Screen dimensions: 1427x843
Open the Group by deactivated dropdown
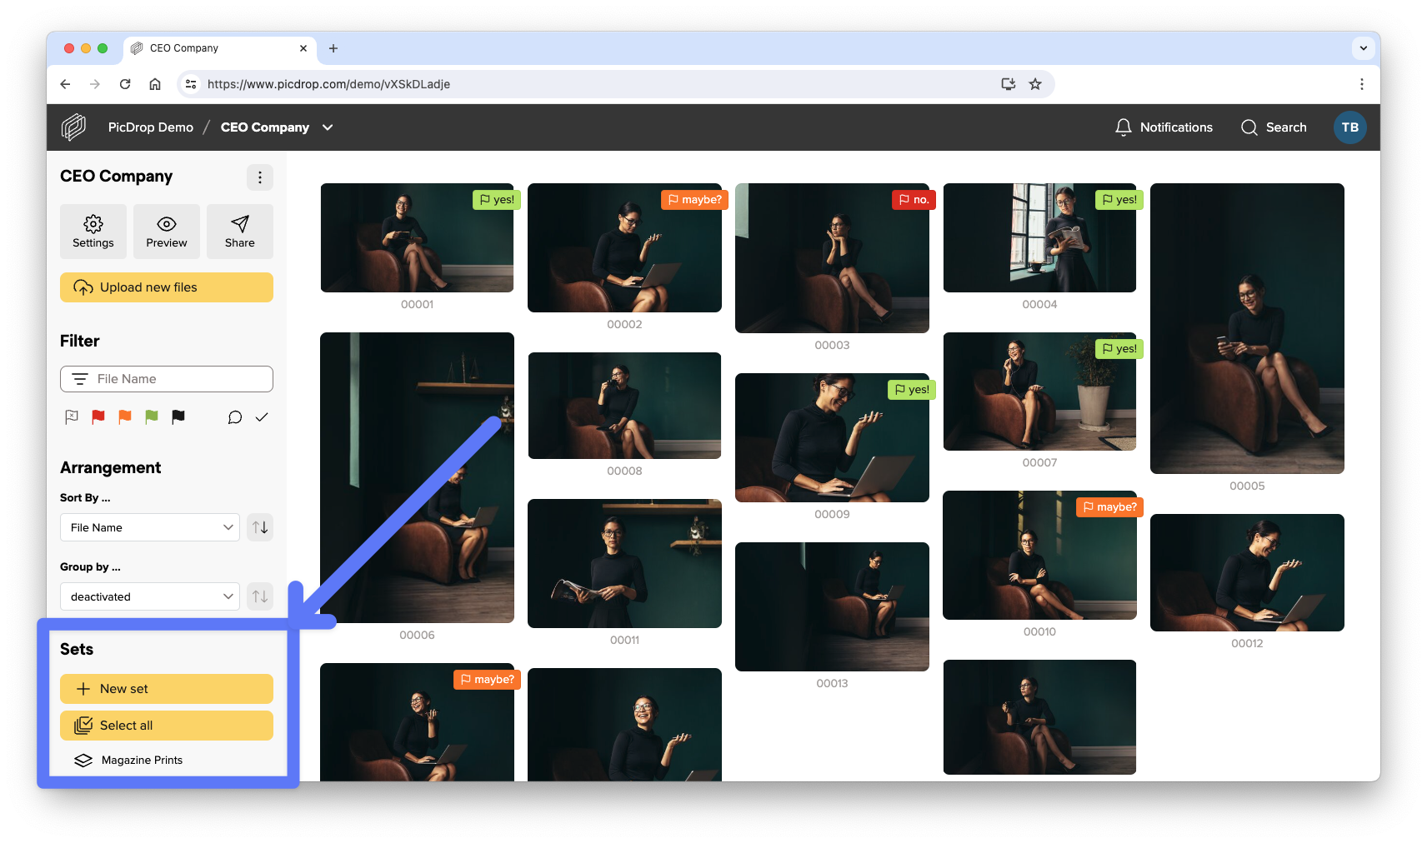pyautogui.click(x=150, y=596)
